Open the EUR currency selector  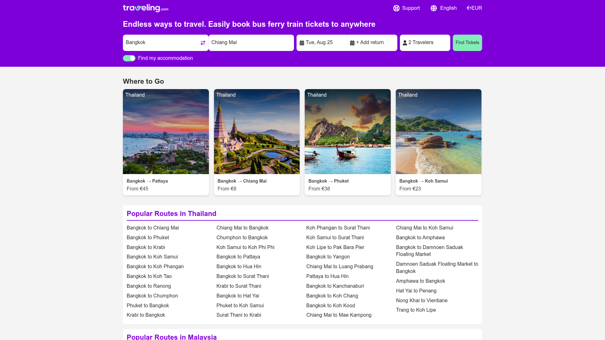coord(474,8)
